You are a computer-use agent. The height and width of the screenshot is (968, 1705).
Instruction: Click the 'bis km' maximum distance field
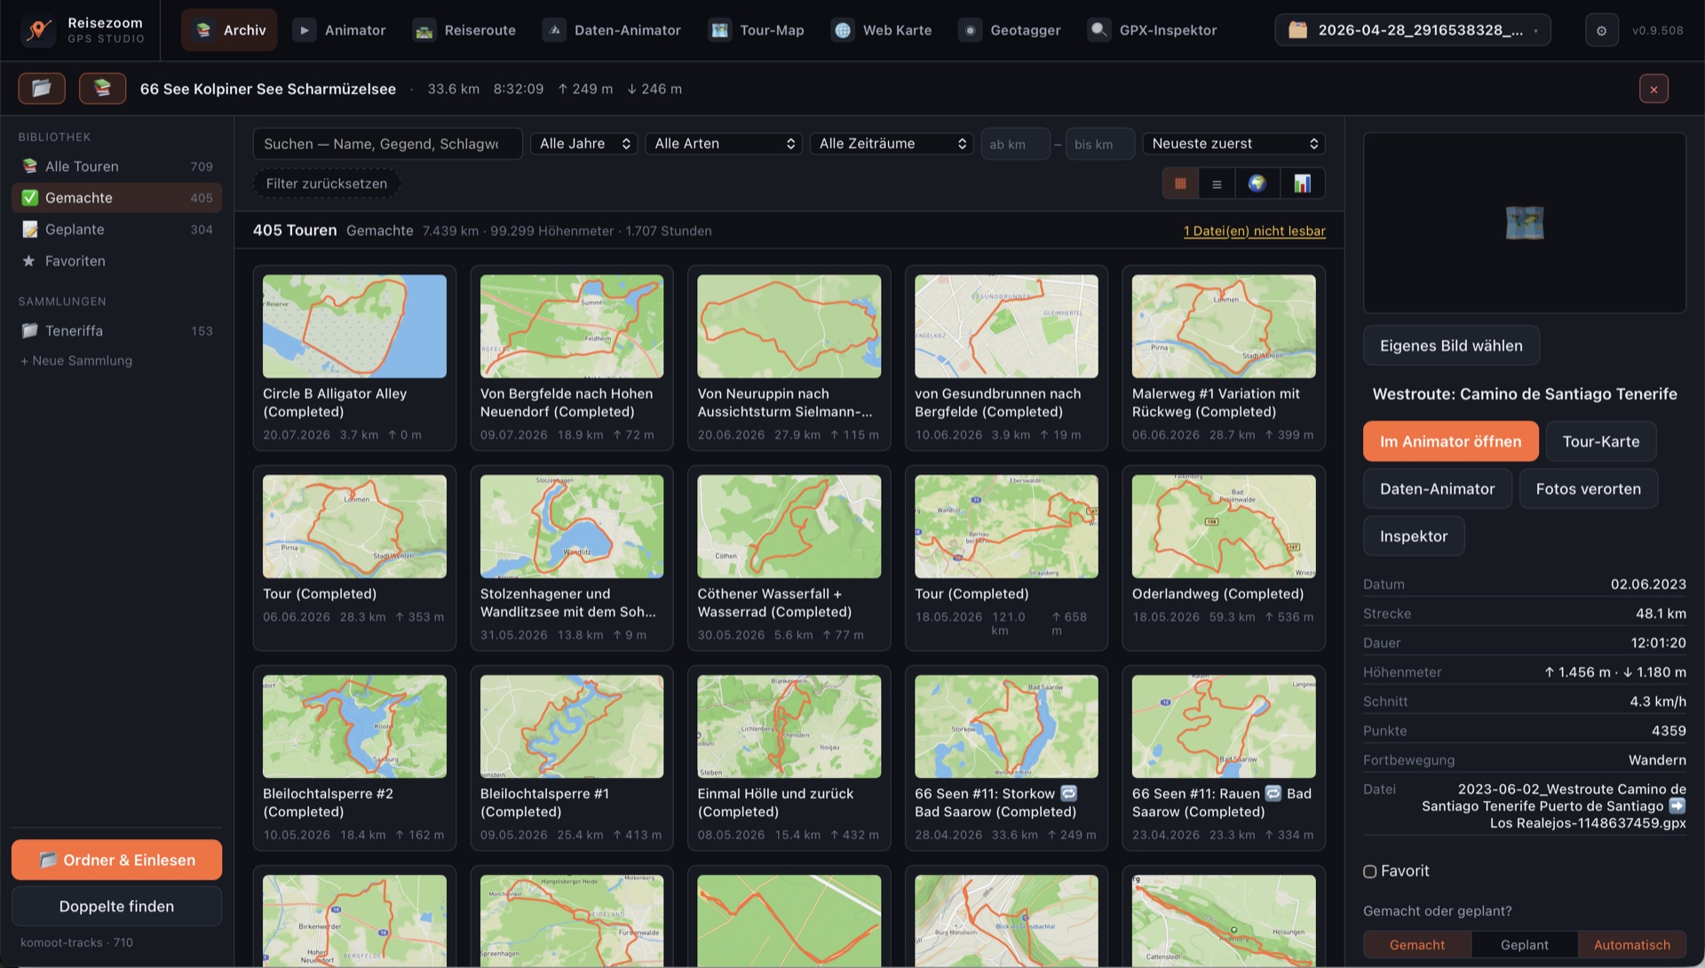click(x=1099, y=144)
